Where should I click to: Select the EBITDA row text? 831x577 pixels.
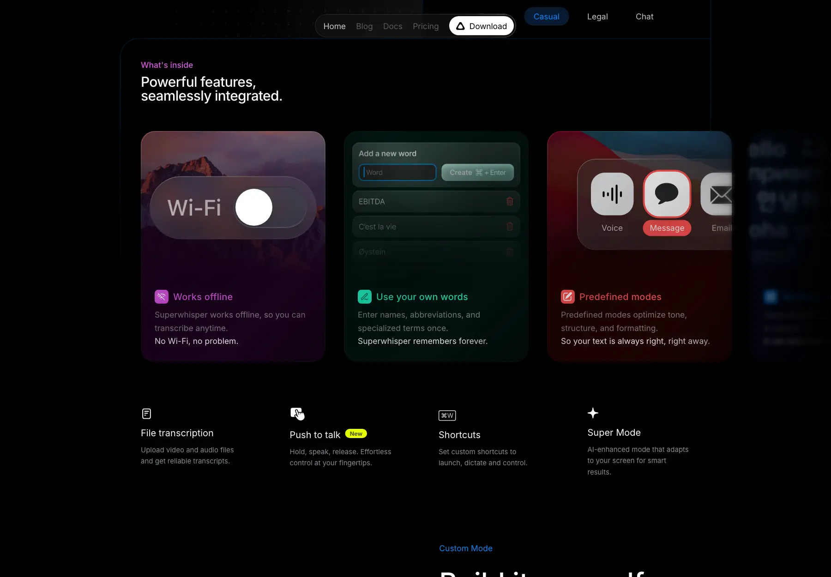click(372, 202)
